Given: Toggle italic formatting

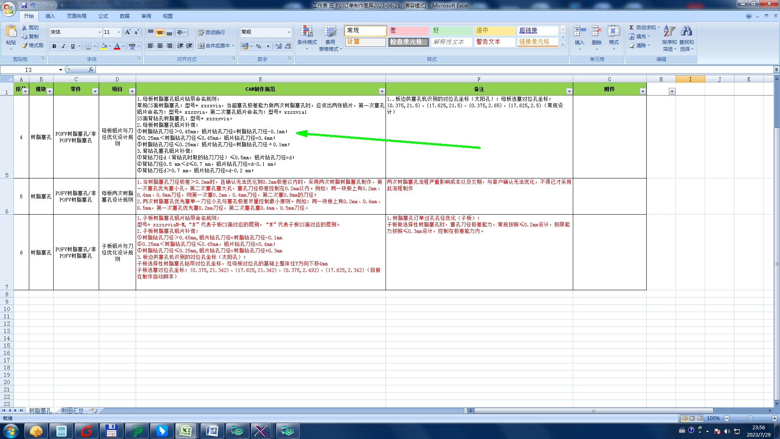Looking at the screenshot, I should tap(63, 46).
